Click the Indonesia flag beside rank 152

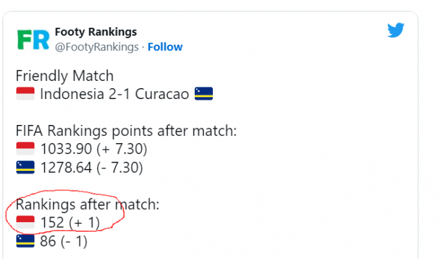point(25,223)
